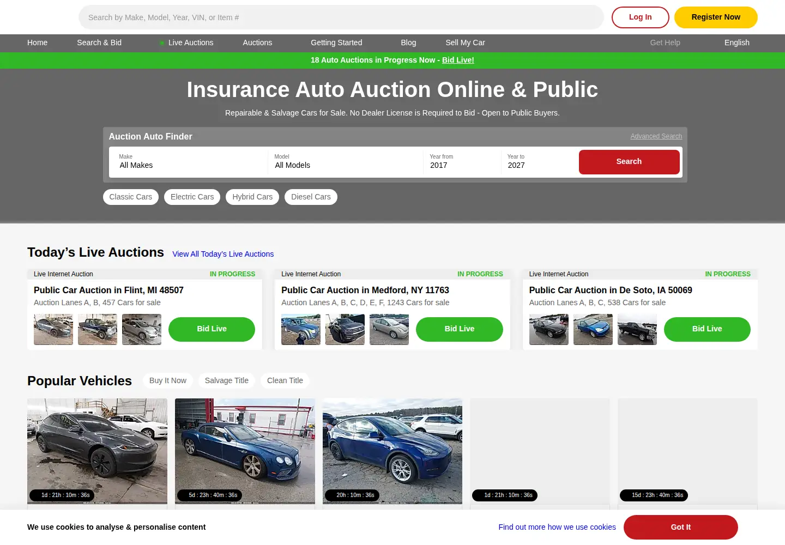The height and width of the screenshot is (545, 785).
Task: Open the Public Car Auction in Flint, MI title
Action: pyautogui.click(x=108, y=290)
